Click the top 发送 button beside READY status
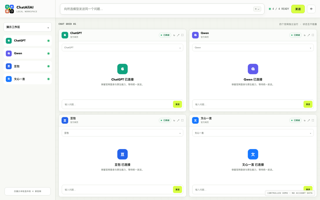320x200 pixels. 298,9
